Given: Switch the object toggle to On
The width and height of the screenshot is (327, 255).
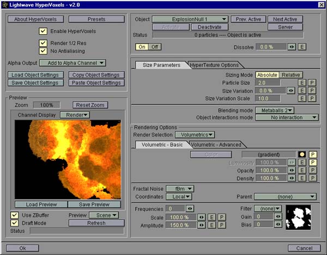Looking at the screenshot, I should point(142,47).
